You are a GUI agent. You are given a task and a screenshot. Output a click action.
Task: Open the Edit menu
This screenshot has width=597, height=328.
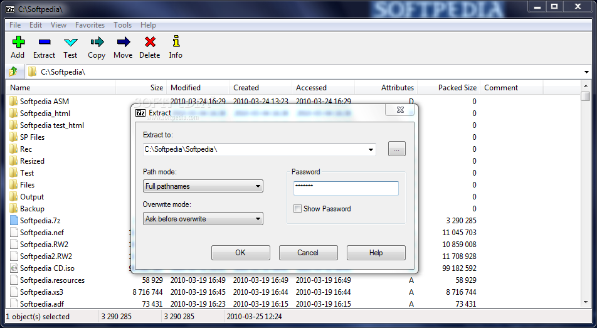coord(36,24)
